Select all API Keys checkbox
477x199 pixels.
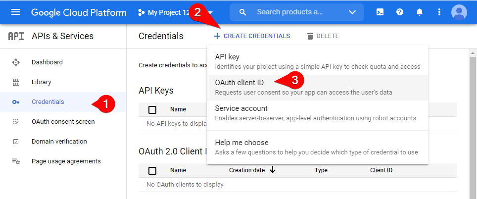tap(152, 109)
